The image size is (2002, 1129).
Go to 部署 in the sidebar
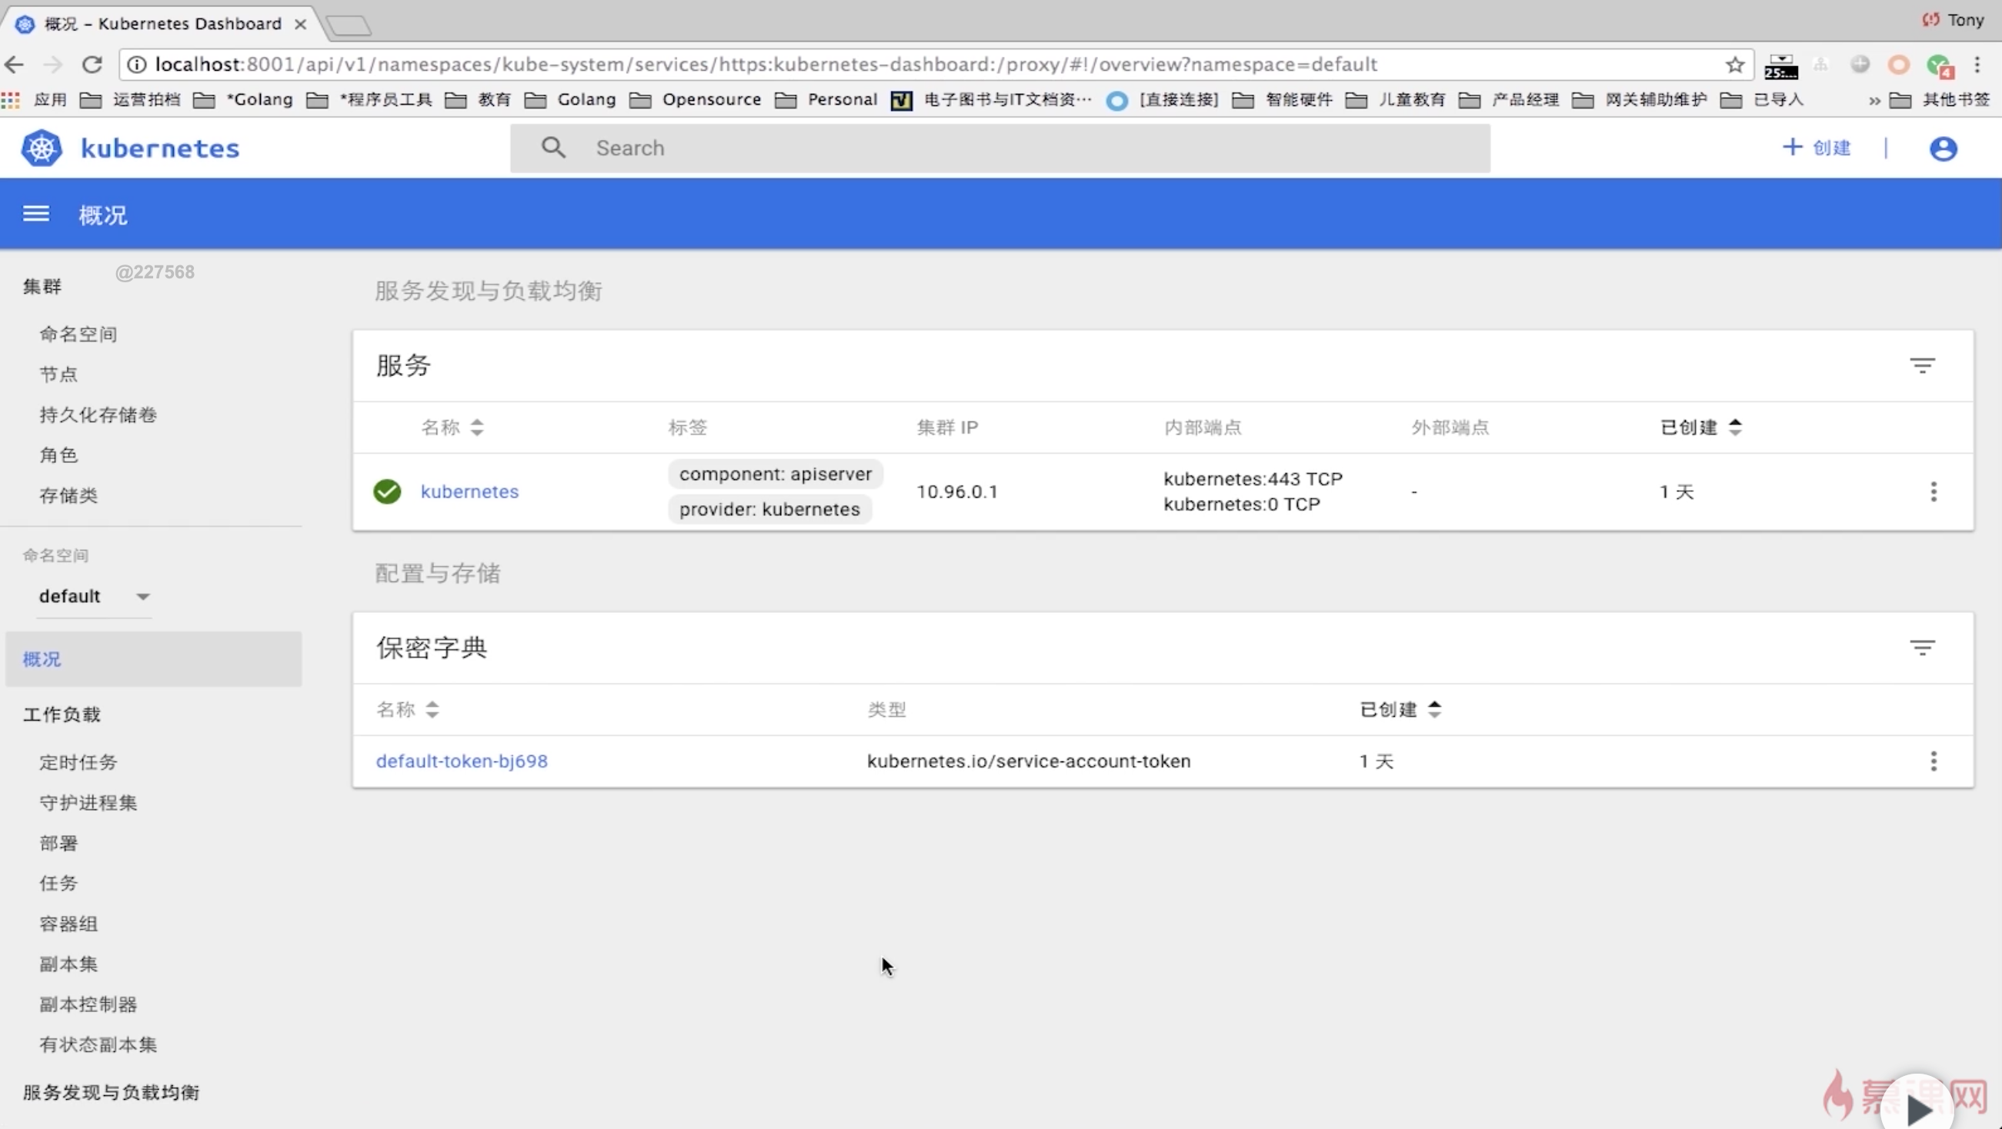(58, 843)
